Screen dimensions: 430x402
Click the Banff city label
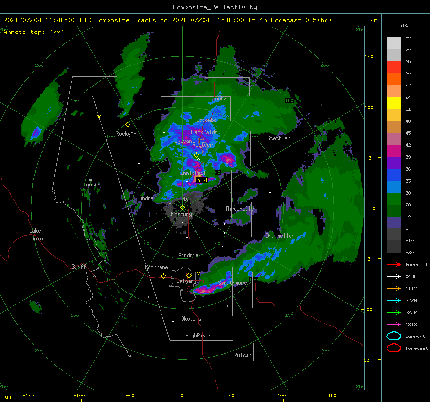pos(79,266)
